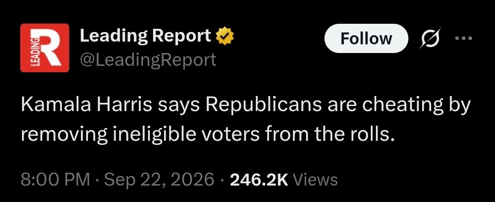View the 246.2K Views count
This screenshot has width=495, height=202.
[284, 180]
